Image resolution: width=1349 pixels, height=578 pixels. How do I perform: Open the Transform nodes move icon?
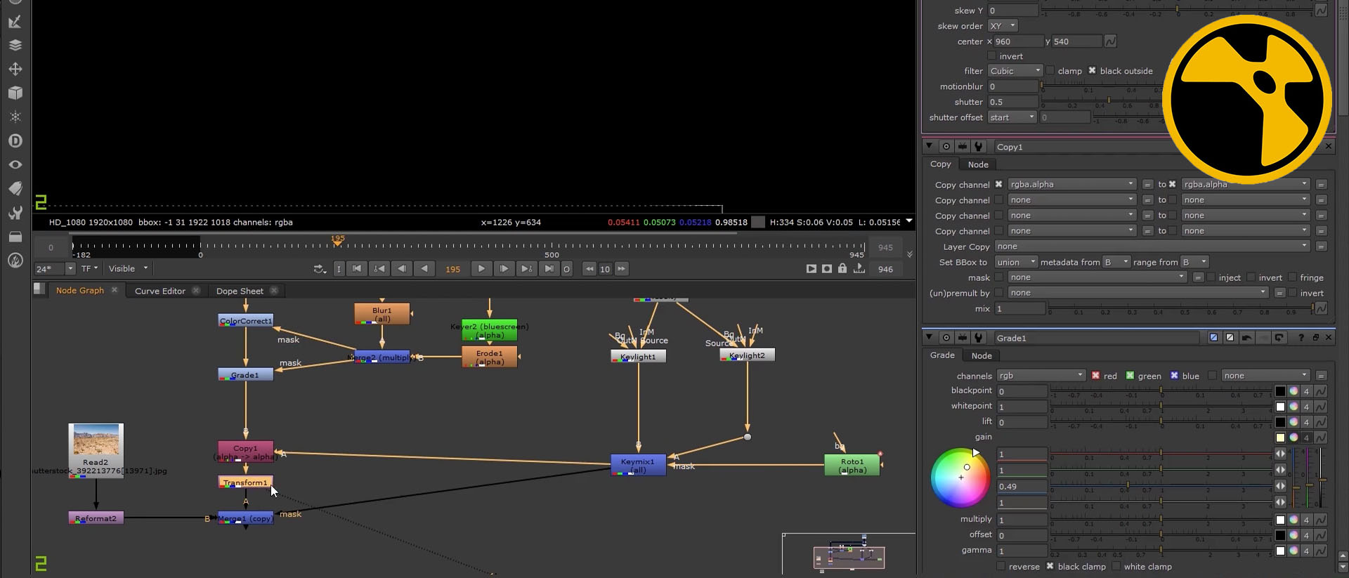pos(15,69)
